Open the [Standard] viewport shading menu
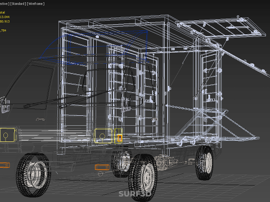Viewport: 270px width, 202px height. pyautogui.click(x=18, y=4)
